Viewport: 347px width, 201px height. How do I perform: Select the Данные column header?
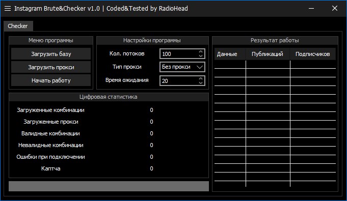230,54
